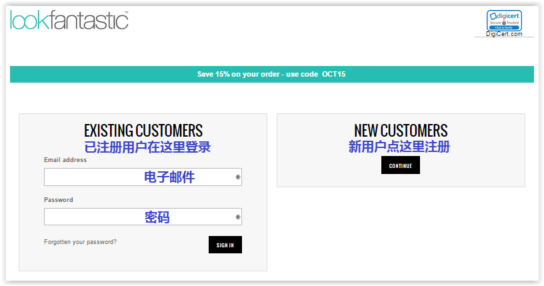The width and height of the screenshot is (544, 286).
Task: Click the required asterisk in the email field
Action: pos(237,177)
